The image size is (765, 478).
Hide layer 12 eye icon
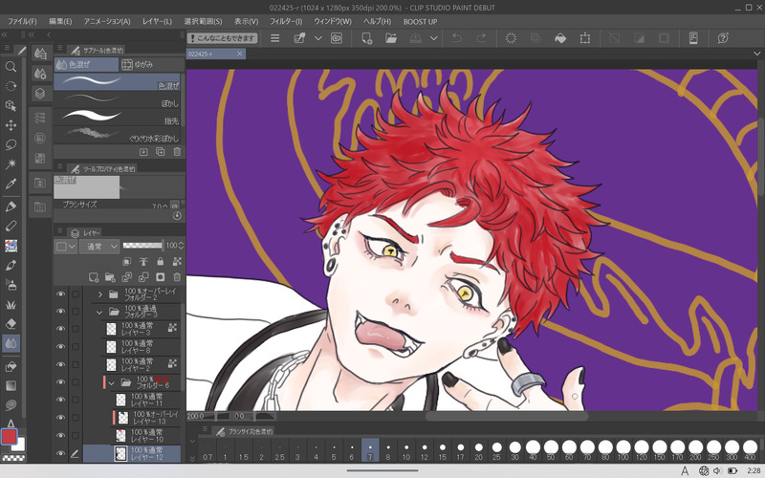point(60,453)
